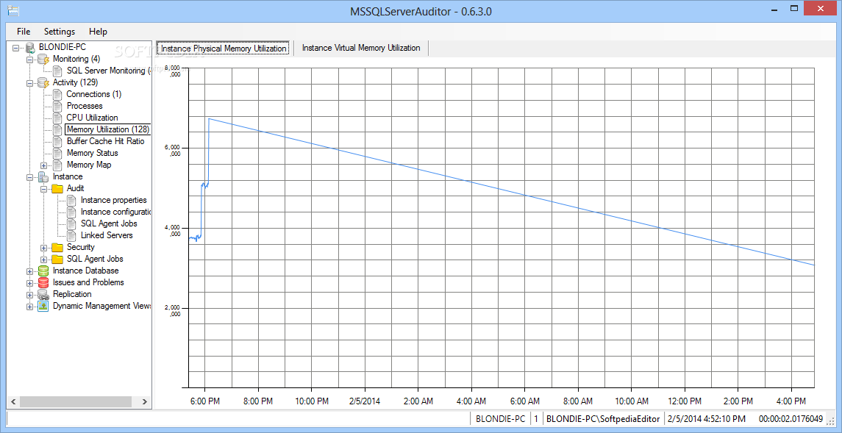Expand the Issues and Problems node
The height and width of the screenshot is (433, 842).
(x=29, y=283)
